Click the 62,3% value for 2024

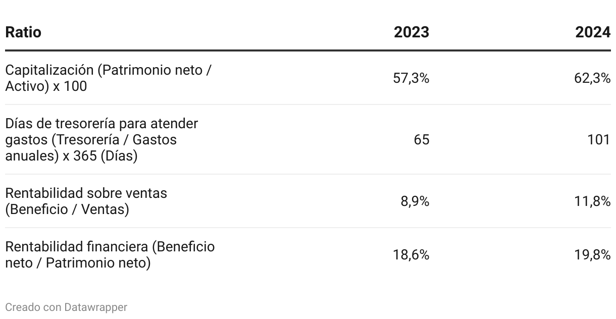[x=592, y=78]
